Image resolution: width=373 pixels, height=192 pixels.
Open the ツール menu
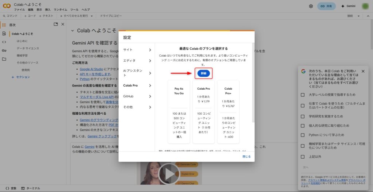coord(74,10)
